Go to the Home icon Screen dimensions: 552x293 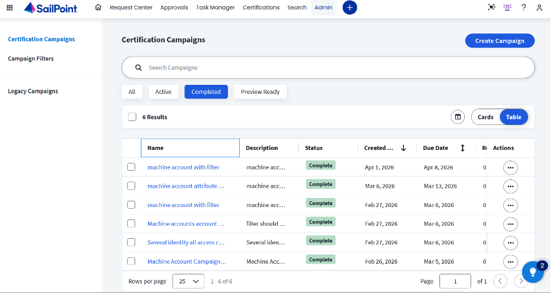pos(98,7)
